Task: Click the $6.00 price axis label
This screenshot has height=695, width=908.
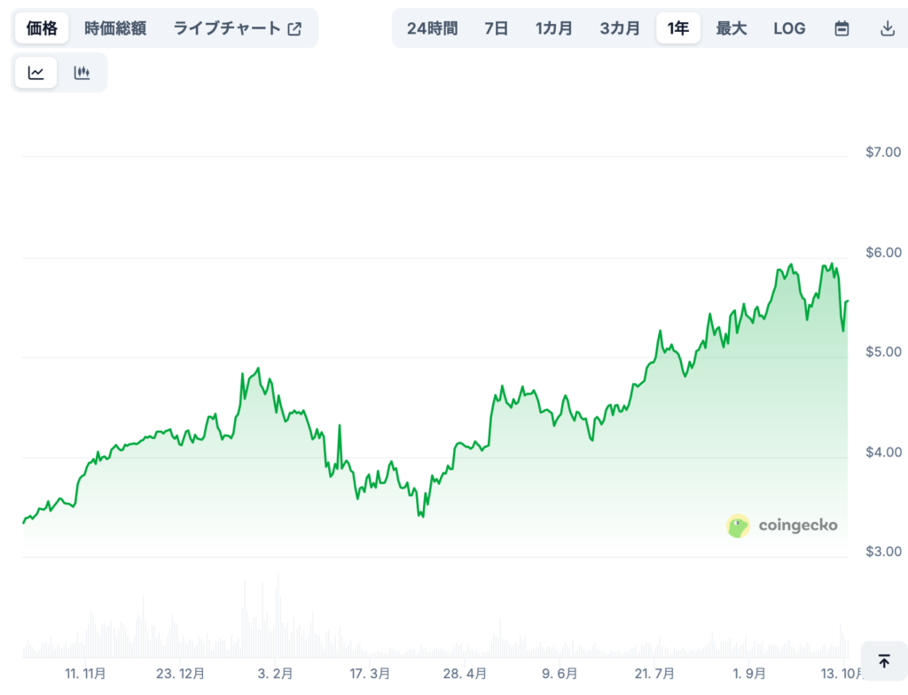Action: coord(882,253)
